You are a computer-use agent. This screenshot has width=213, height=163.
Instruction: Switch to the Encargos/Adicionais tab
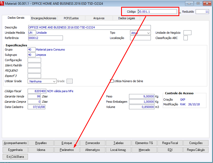pyautogui.click(x=44, y=18)
